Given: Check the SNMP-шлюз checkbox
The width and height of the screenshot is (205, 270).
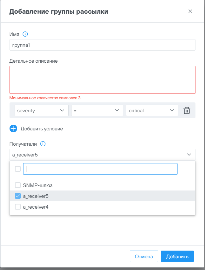Looking at the screenshot, I should pyautogui.click(x=18, y=185).
